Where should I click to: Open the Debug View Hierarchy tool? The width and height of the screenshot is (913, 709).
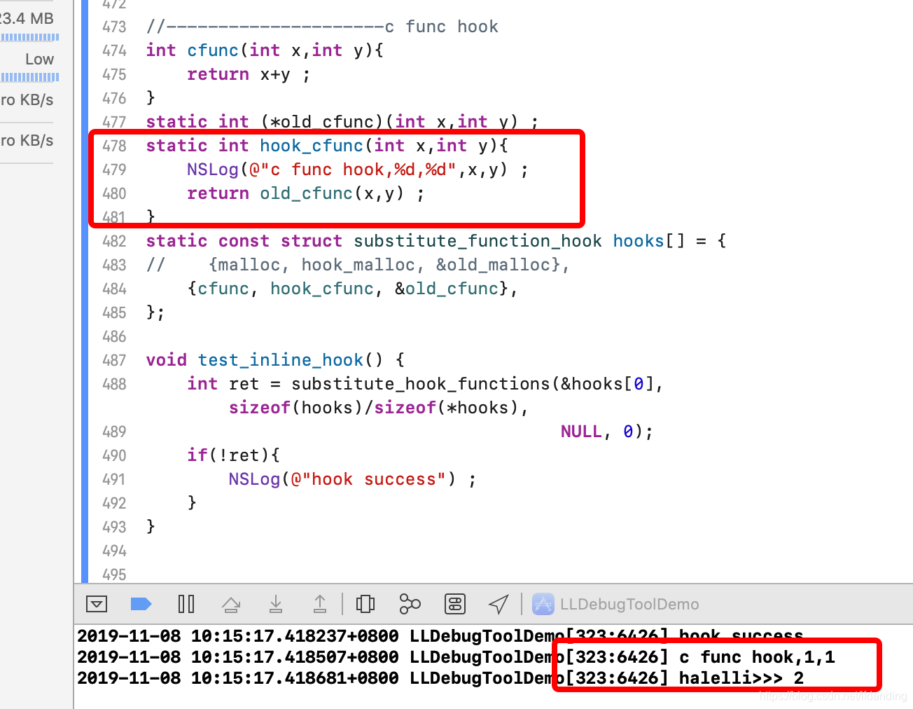[x=365, y=604]
